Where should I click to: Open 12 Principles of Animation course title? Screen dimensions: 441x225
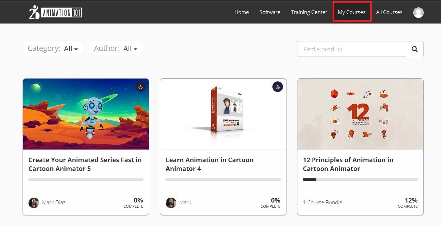(x=348, y=164)
